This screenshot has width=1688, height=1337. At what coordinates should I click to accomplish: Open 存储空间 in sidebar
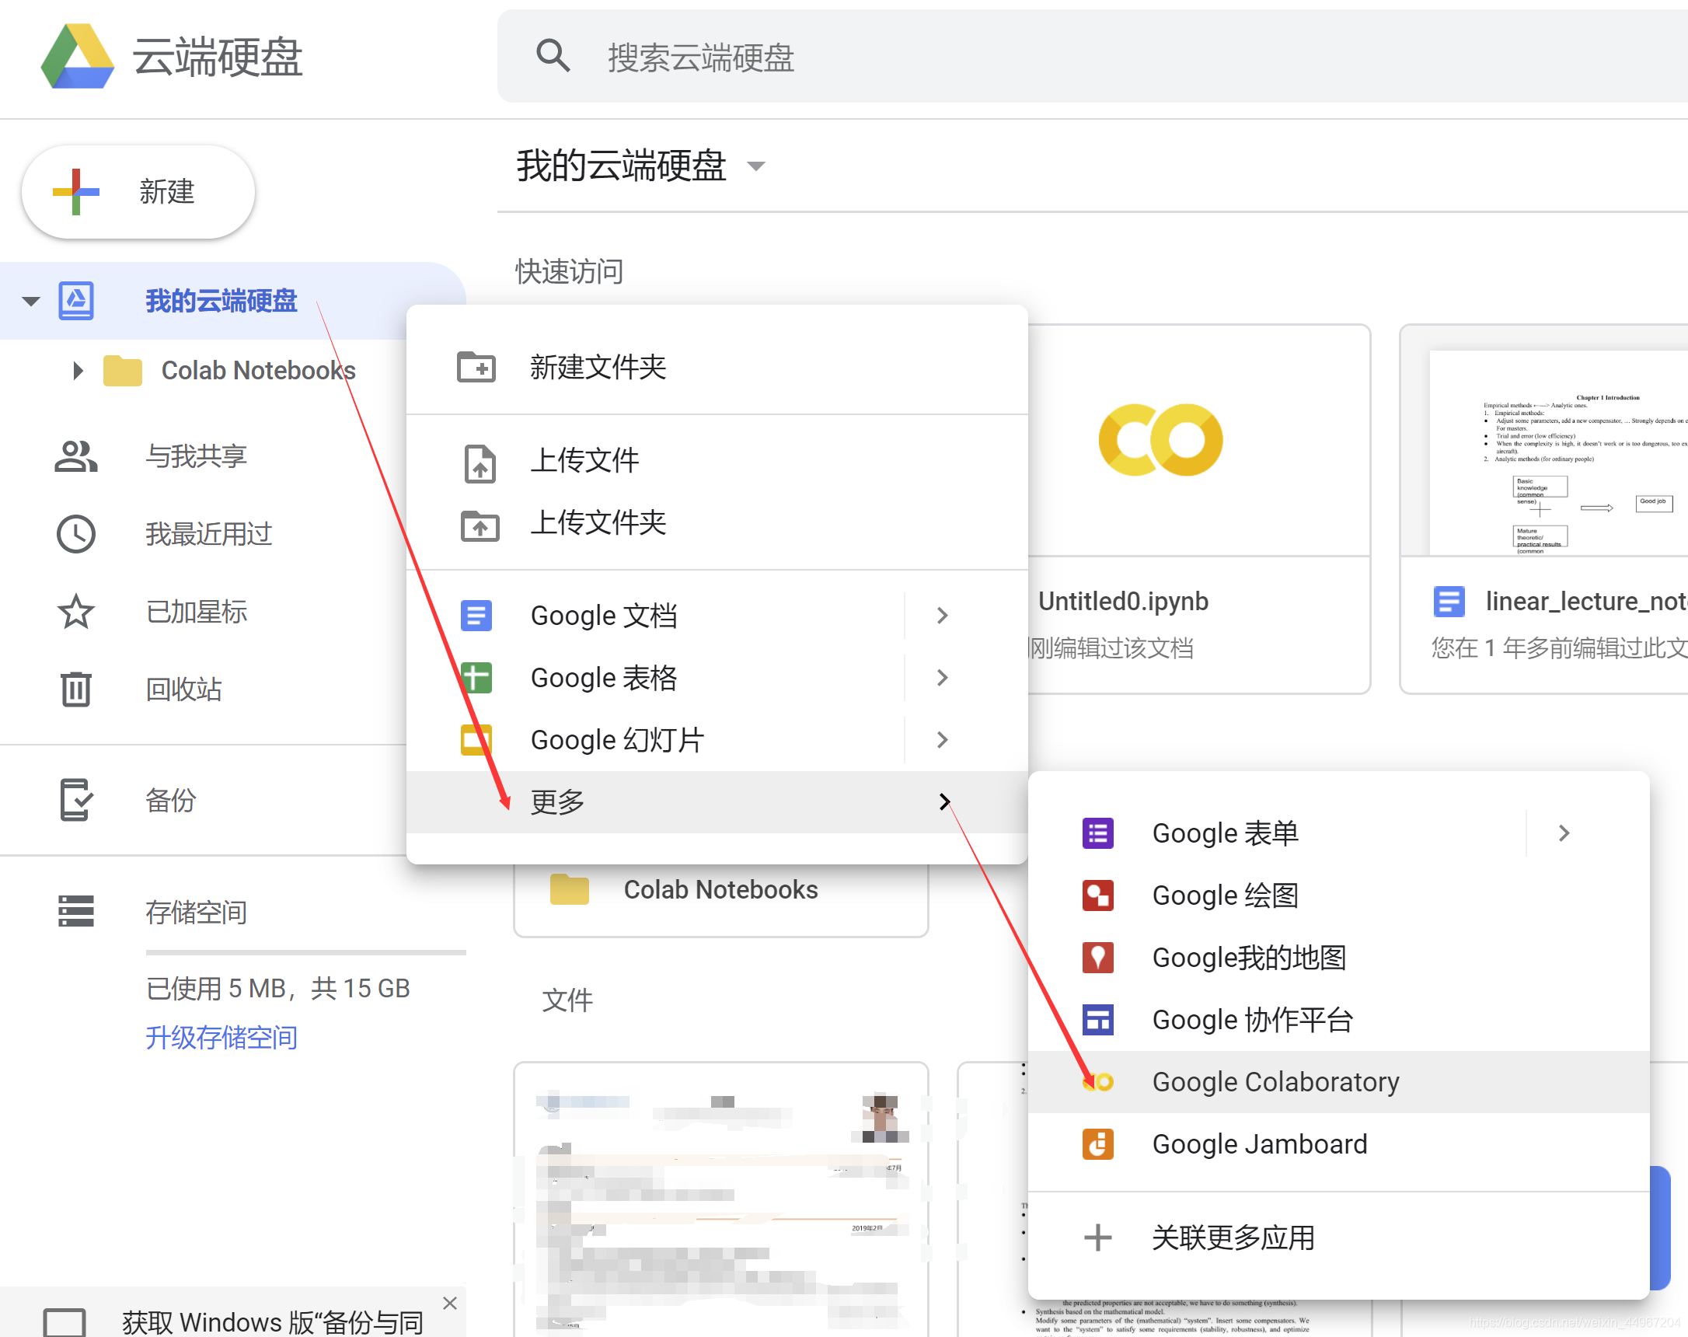(x=197, y=912)
